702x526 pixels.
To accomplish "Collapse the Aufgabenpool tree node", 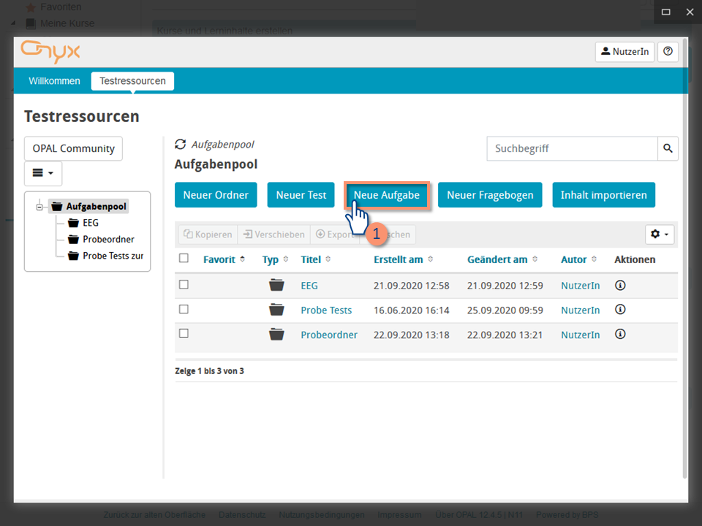I will tap(39, 207).
